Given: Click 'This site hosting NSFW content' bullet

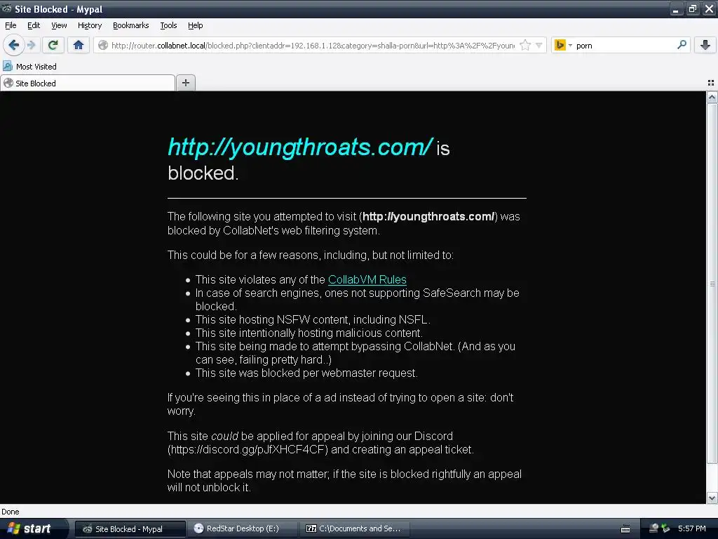Looking at the screenshot, I should (x=313, y=319).
